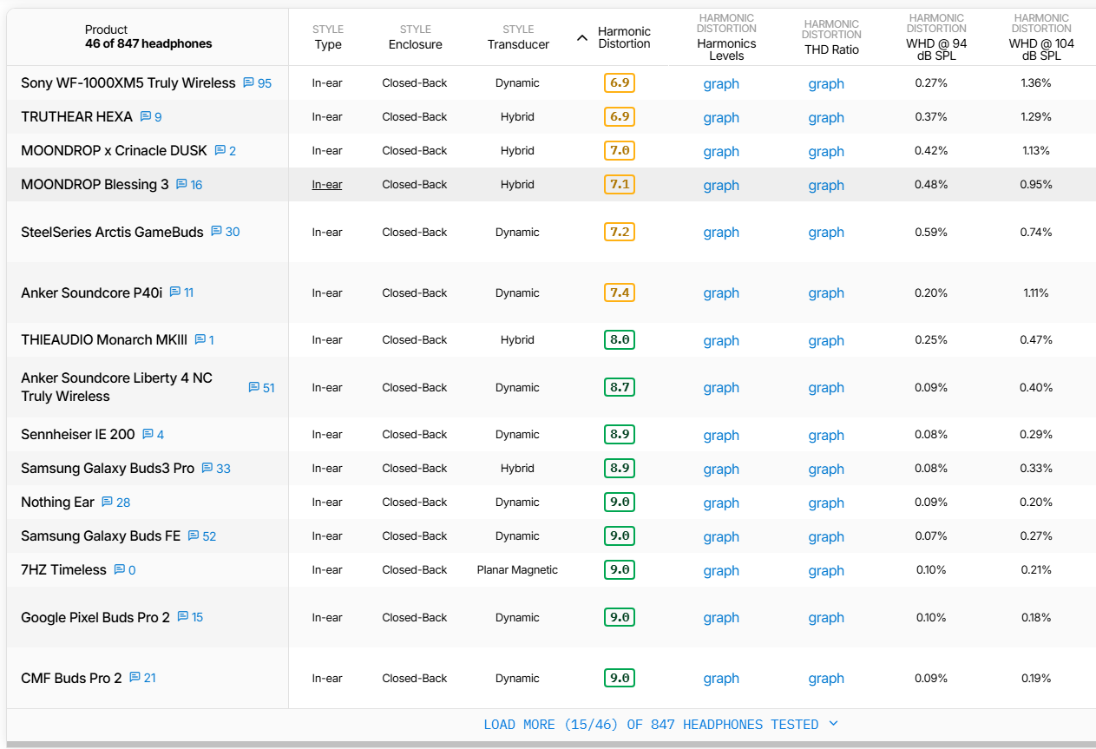Select Hybrid transducer cell for TRUTHEAR HEXA
1096x749 pixels.
517,117
